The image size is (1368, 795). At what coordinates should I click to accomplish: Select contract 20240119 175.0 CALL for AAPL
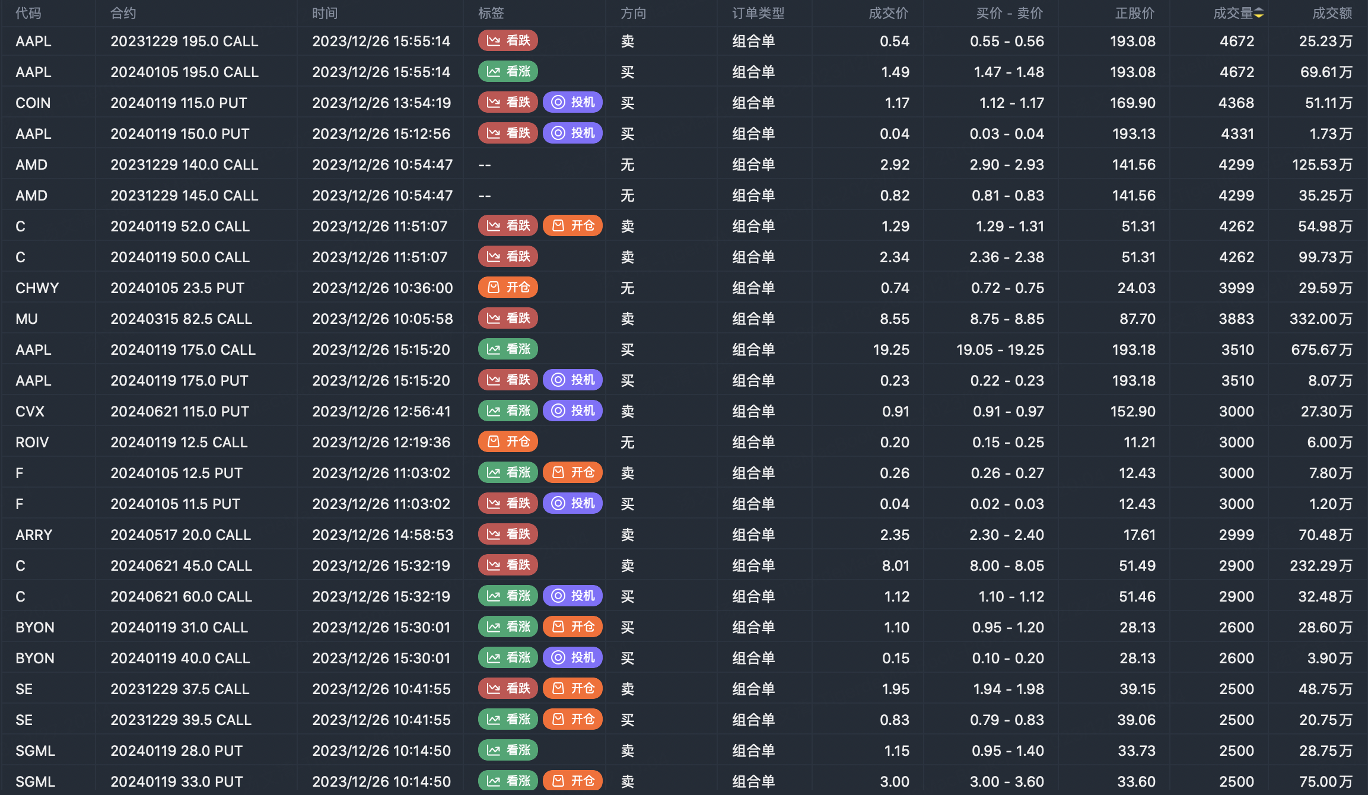pos(183,350)
